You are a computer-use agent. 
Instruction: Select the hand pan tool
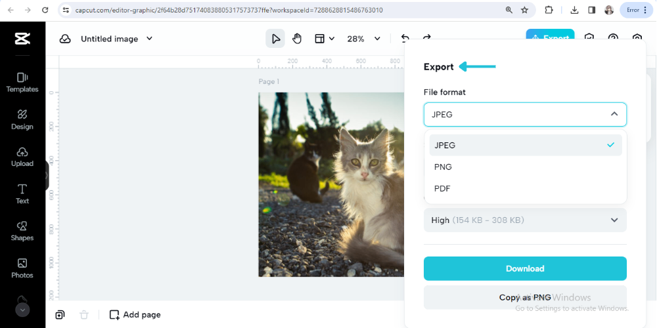(x=297, y=39)
